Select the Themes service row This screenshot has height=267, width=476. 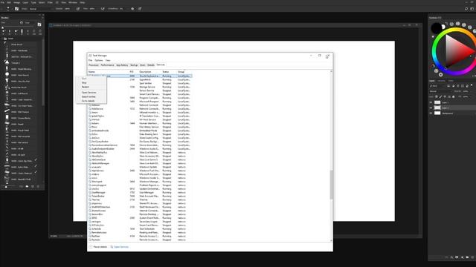pos(140,200)
